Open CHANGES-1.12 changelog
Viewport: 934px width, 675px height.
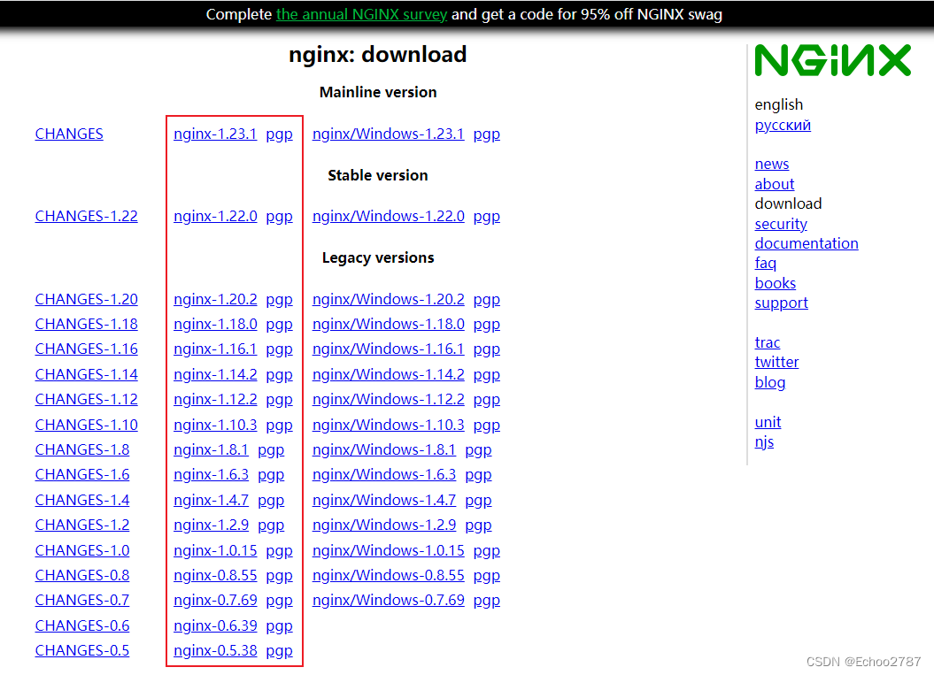(x=87, y=399)
